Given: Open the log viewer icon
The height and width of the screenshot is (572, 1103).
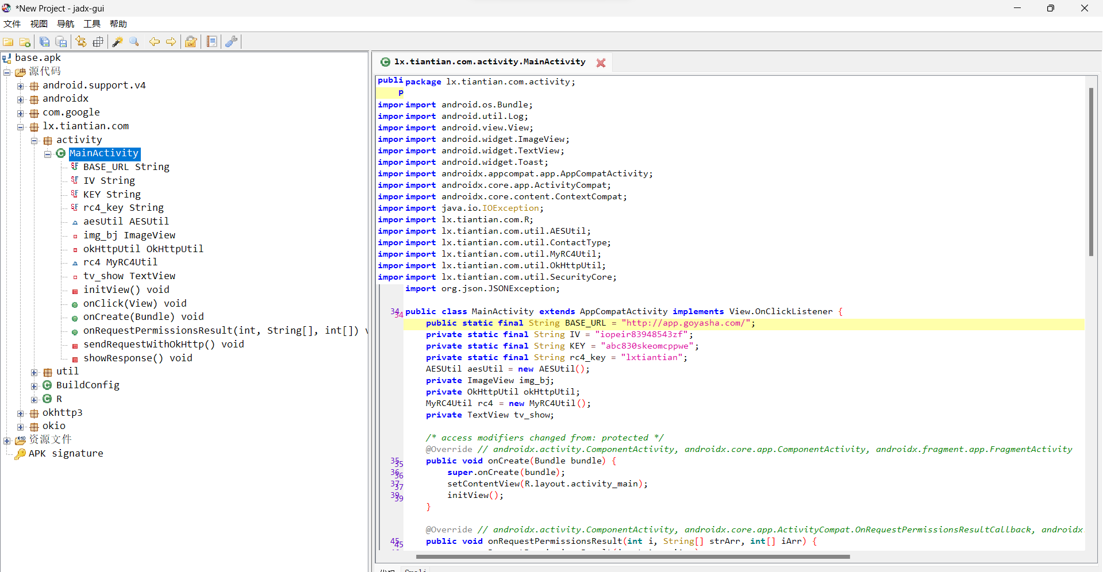Looking at the screenshot, I should 212,42.
